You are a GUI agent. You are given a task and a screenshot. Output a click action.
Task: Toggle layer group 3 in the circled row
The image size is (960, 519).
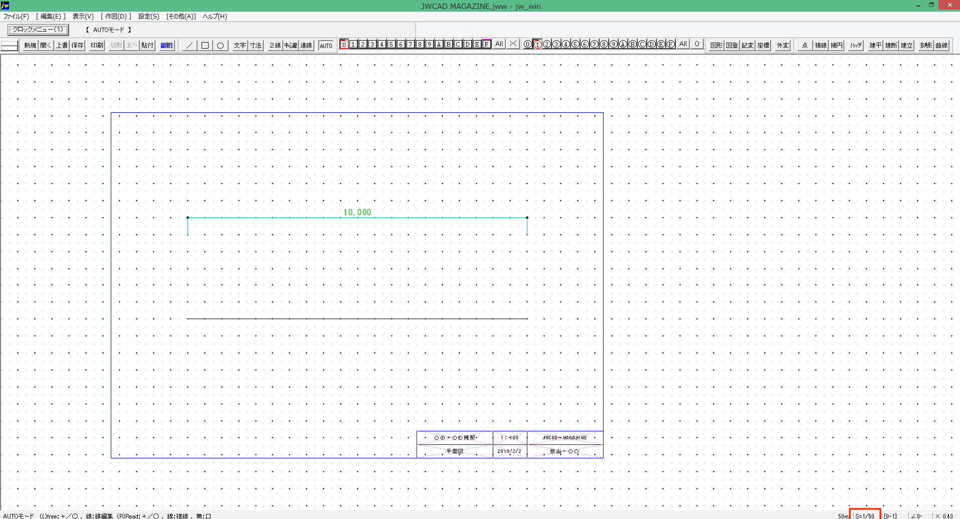pyautogui.click(x=556, y=45)
